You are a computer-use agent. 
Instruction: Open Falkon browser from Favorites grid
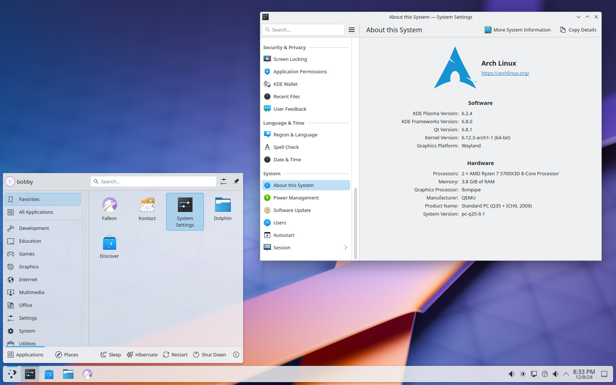pyautogui.click(x=109, y=209)
